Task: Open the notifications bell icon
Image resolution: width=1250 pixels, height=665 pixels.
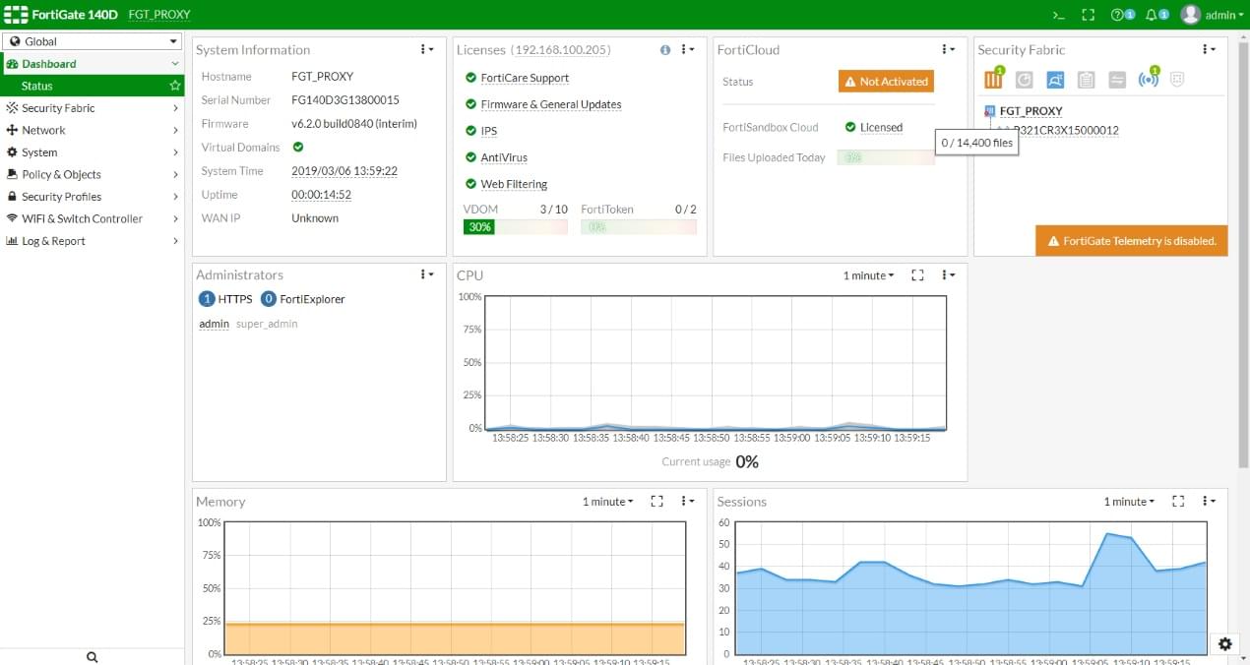Action: point(1152,15)
